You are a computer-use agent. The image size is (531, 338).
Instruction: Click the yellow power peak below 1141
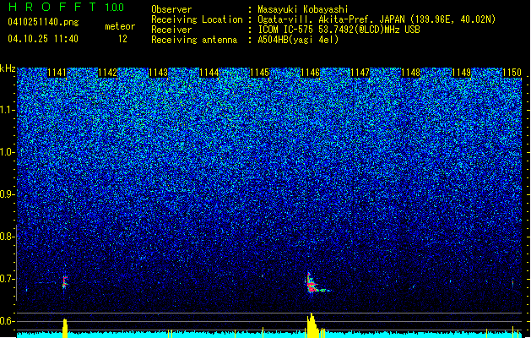pyautogui.click(x=65, y=328)
